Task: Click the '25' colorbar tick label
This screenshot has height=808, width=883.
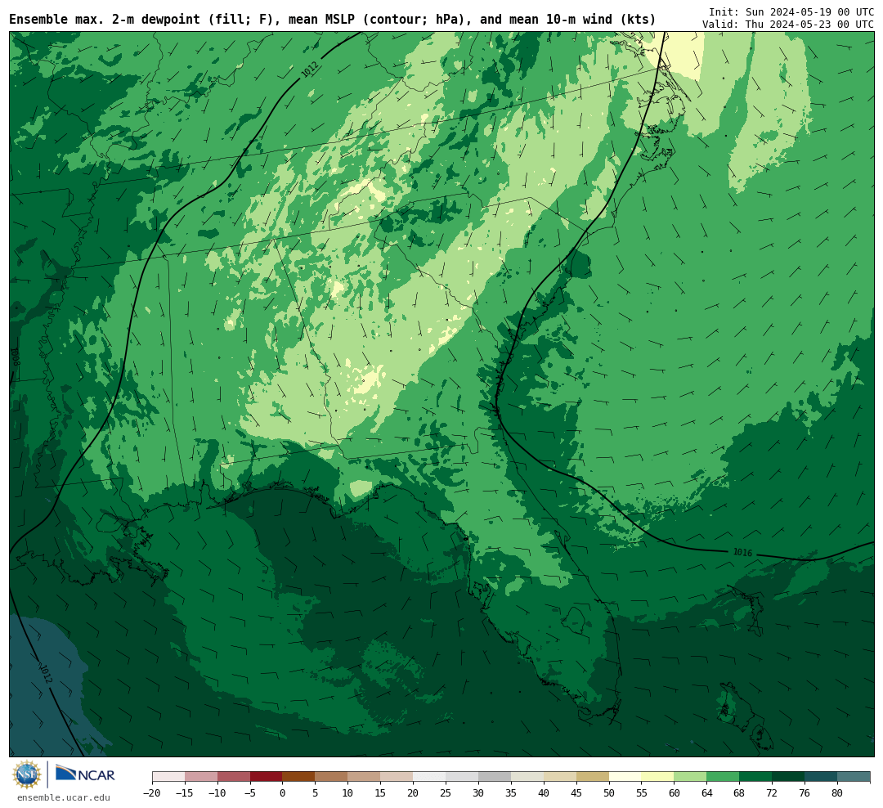Action: click(446, 792)
